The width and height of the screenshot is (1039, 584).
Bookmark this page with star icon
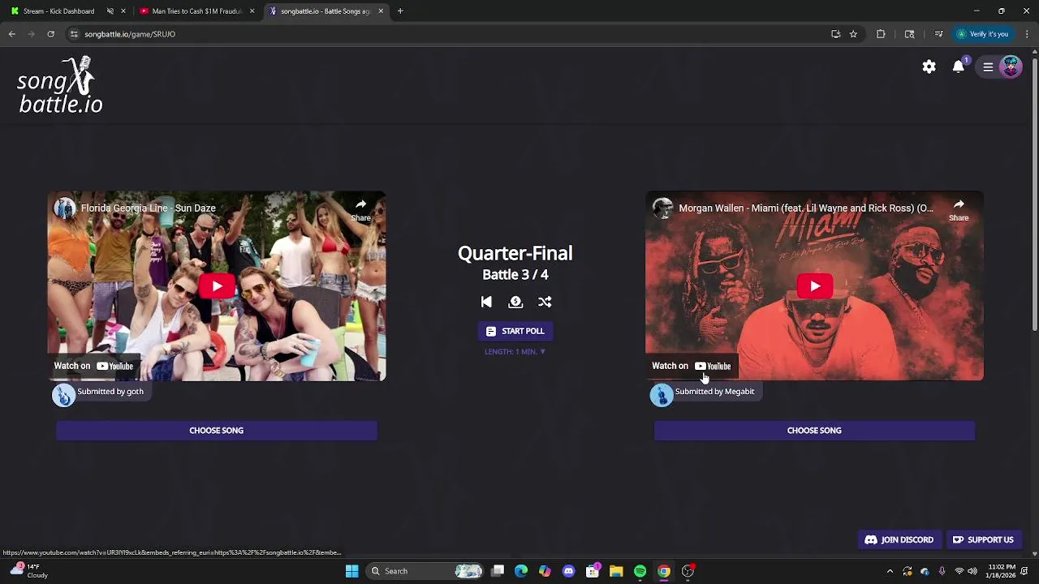pos(853,34)
